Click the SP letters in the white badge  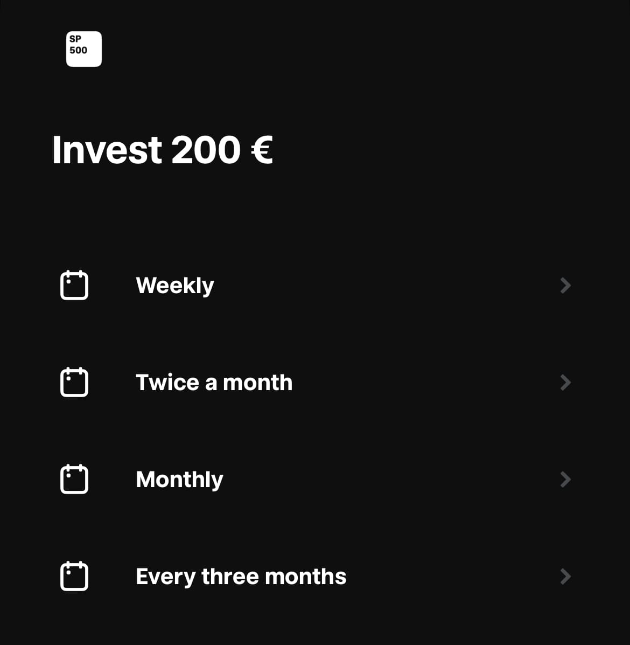click(x=75, y=39)
